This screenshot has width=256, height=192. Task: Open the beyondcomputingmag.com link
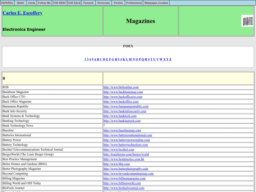[x=128, y=174]
